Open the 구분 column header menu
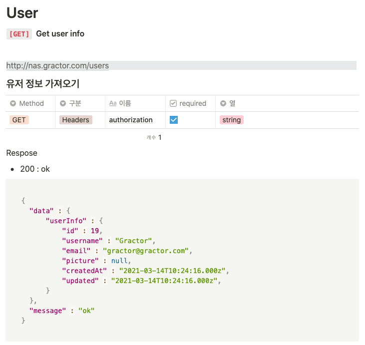Viewport: 365px width, 345px height. click(80, 103)
